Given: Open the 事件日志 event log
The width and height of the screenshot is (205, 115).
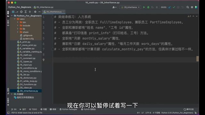Looking at the screenshot, I should coord(189,109).
